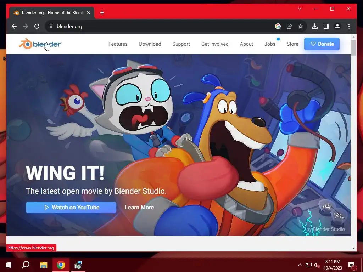The image size is (363, 272).
Task: Open the Chrome three-dot menu
Action: [349, 26]
